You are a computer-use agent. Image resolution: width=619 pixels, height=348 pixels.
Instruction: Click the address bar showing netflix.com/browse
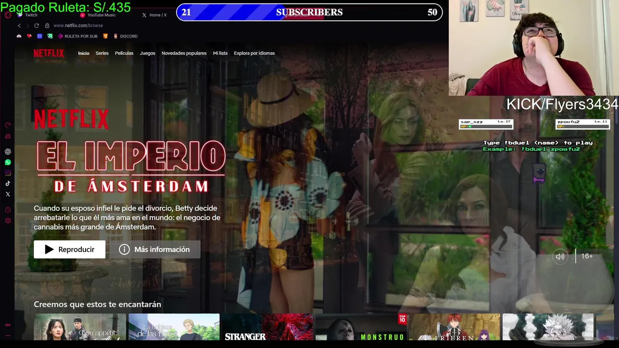point(78,26)
